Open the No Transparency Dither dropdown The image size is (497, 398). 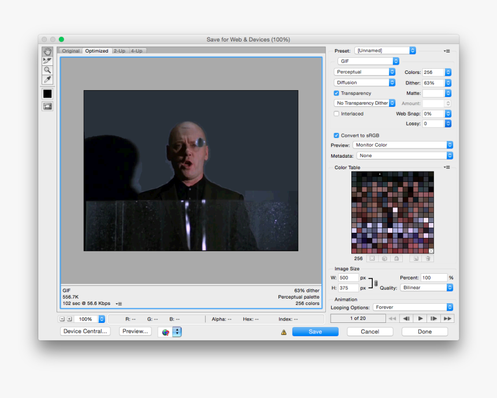coord(365,103)
